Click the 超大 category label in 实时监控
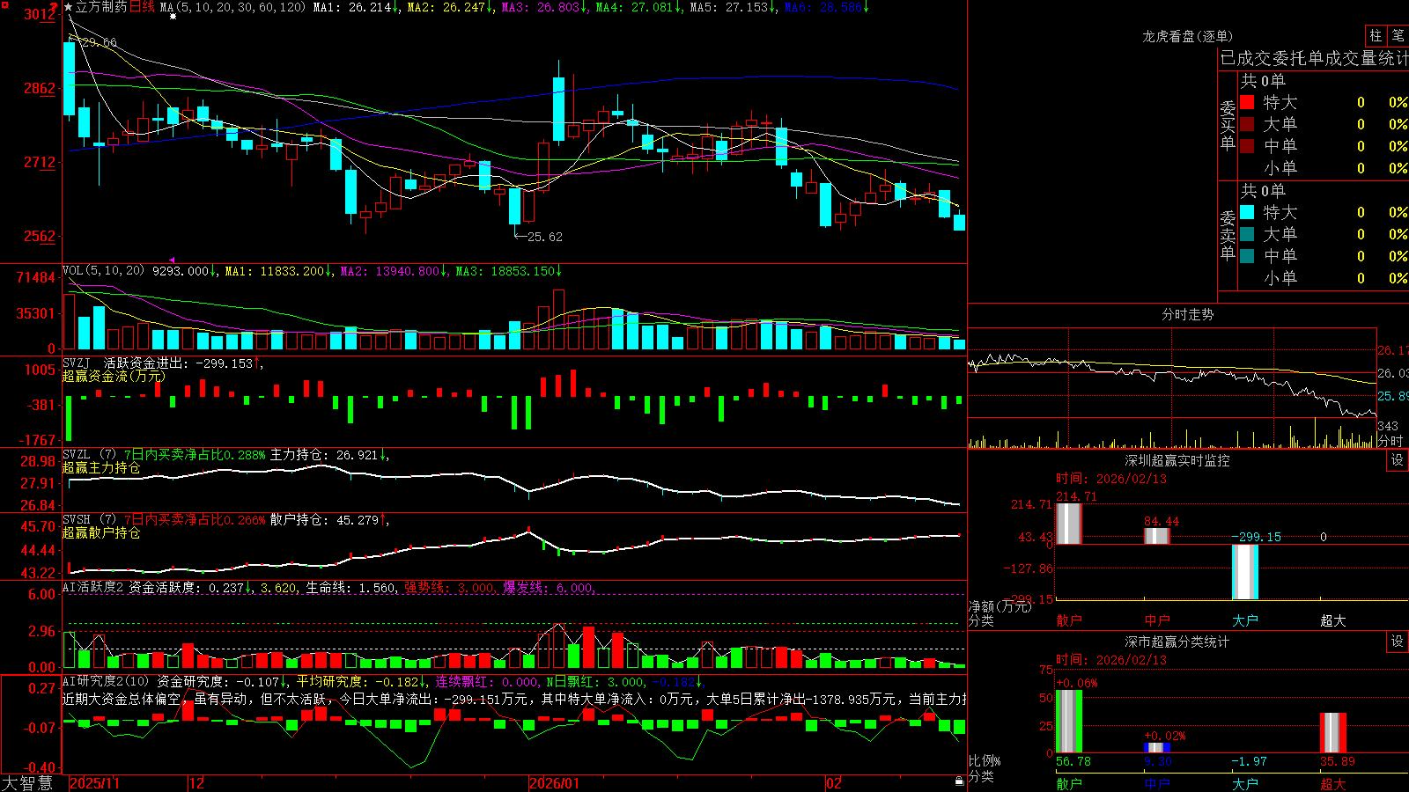 coord(1332,620)
